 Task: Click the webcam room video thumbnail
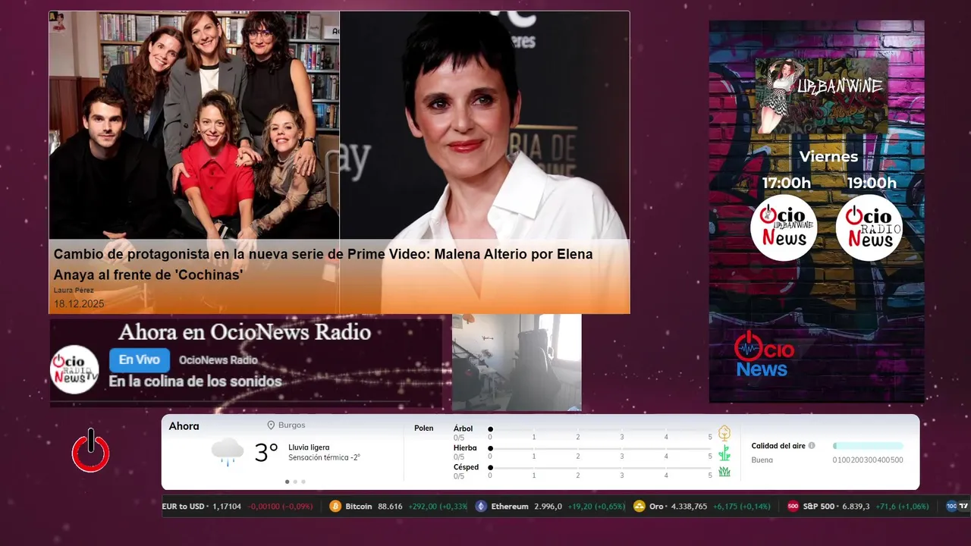click(x=517, y=362)
